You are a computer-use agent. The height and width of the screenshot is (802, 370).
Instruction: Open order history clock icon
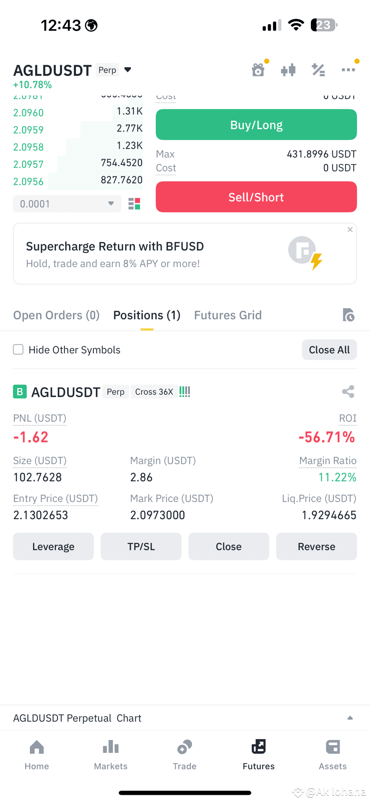click(348, 315)
